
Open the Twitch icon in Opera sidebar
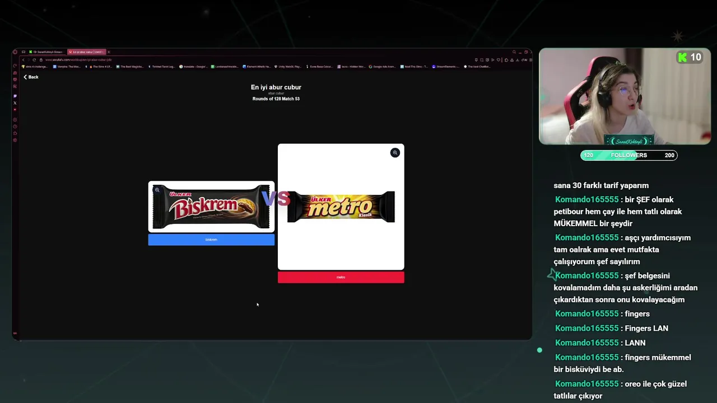pyautogui.click(x=15, y=96)
